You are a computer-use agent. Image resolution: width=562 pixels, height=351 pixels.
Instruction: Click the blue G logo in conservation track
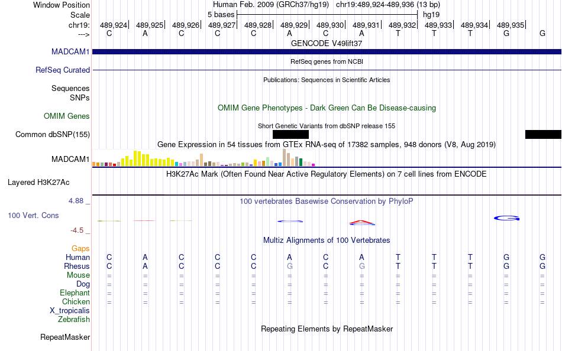506,218
